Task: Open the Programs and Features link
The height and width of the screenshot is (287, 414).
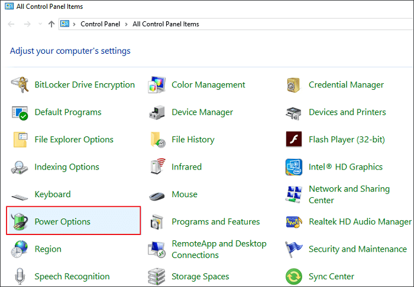Action: [215, 221]
